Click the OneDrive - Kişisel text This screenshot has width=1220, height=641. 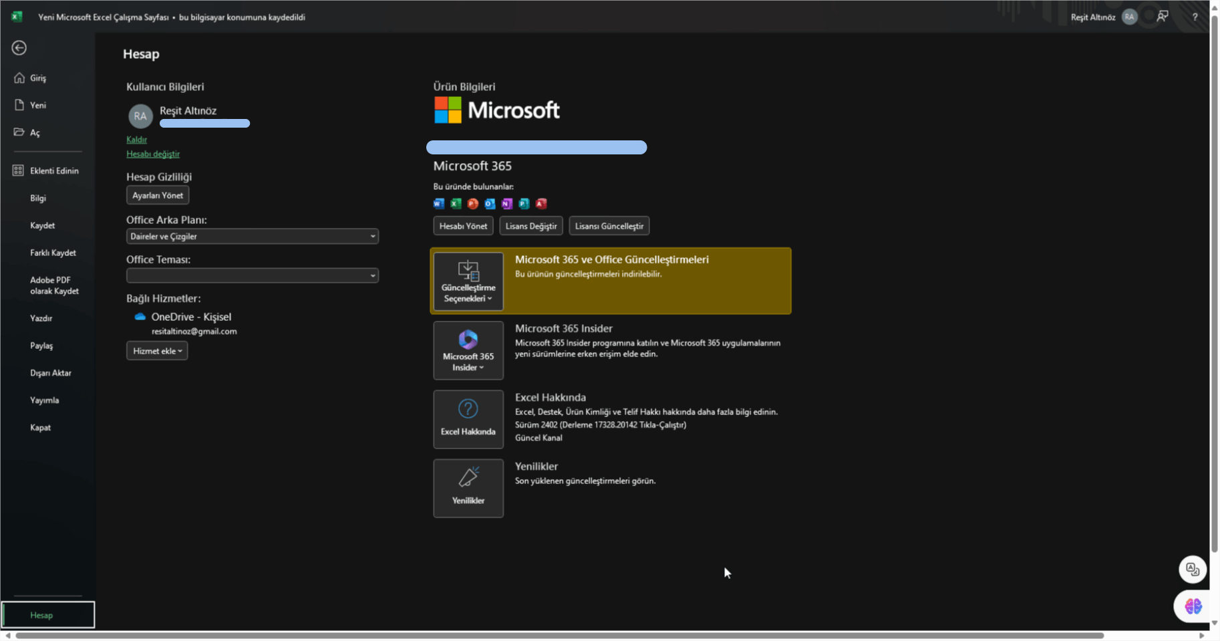[x=191, y=317]
